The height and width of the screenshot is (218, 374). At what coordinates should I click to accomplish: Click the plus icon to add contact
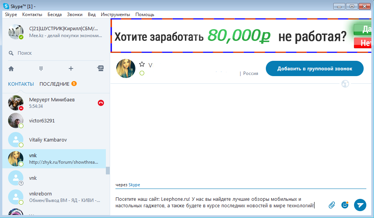click(x=71, y=68)
